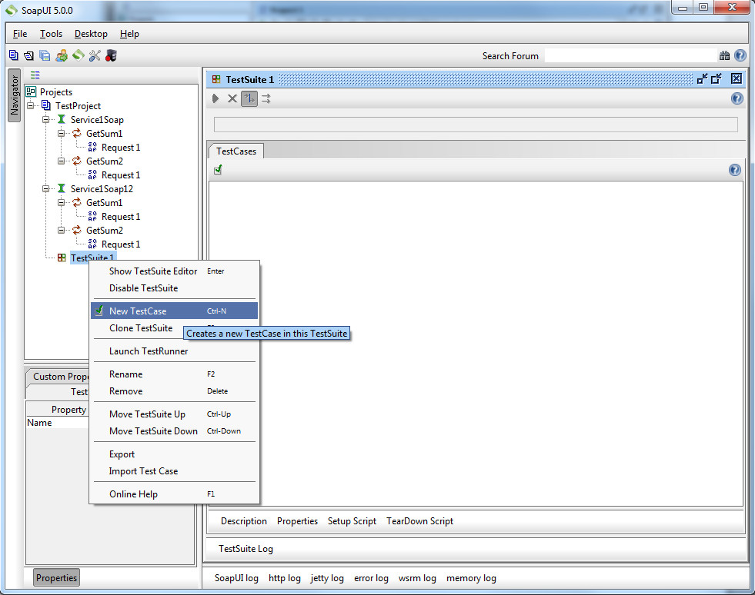The height and width of the screenshot is (595, 755).
Task: Toggle parallel TestCase run mode button
Action: [x=266, y=98]
